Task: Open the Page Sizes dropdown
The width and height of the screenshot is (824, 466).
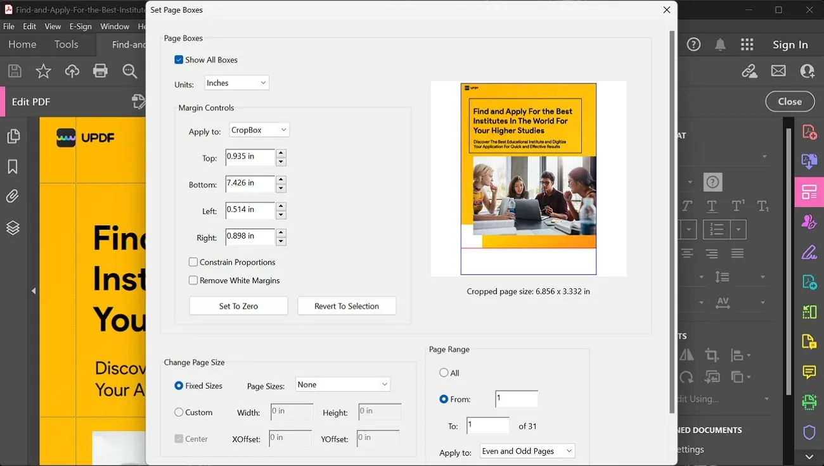Action: [342, 384]
